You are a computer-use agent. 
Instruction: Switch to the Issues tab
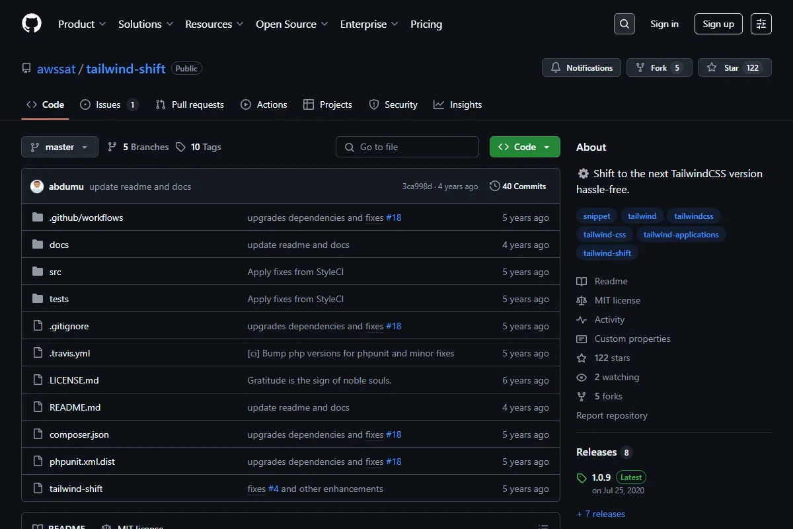(x=109, y=104)
